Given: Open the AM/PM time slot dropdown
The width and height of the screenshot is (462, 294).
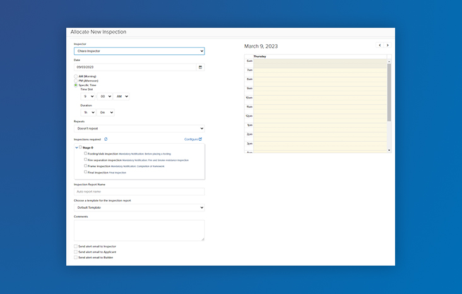Looking at the screenshot, I should point(121,97).
